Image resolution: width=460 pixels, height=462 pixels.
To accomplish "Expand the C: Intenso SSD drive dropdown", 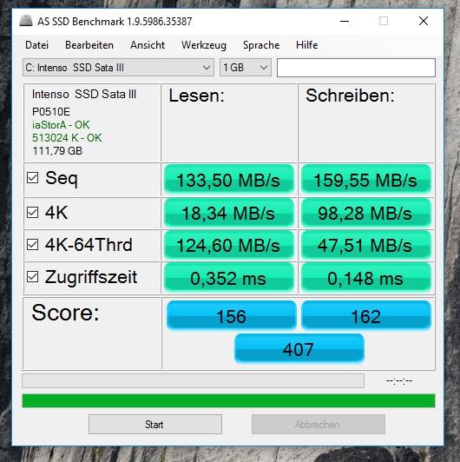I will click(118, 68).
